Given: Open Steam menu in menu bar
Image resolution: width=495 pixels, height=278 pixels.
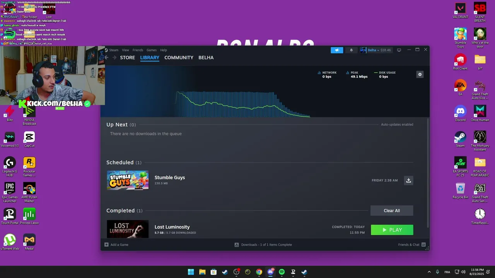Looking at the screenshot, I should [x=114, y=50].
